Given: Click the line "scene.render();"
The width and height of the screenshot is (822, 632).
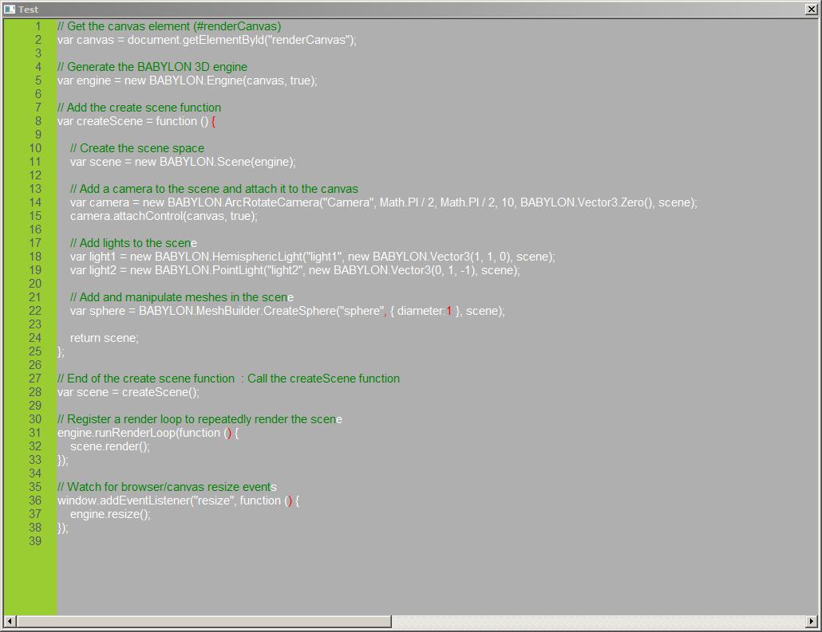Looking at the screenshot, I should coord(110,446).
